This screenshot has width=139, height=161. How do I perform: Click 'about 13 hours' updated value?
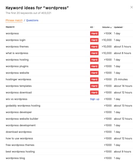click(x=123, y=106)
